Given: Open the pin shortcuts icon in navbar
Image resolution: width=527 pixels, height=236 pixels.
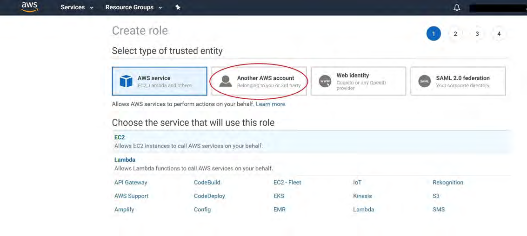Looking at the screenshot, I should (178, 7).
